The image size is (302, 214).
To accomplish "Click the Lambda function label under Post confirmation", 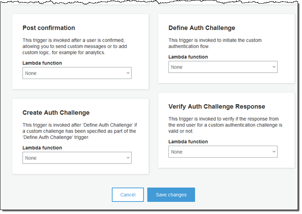I will [x=42, y=63].
